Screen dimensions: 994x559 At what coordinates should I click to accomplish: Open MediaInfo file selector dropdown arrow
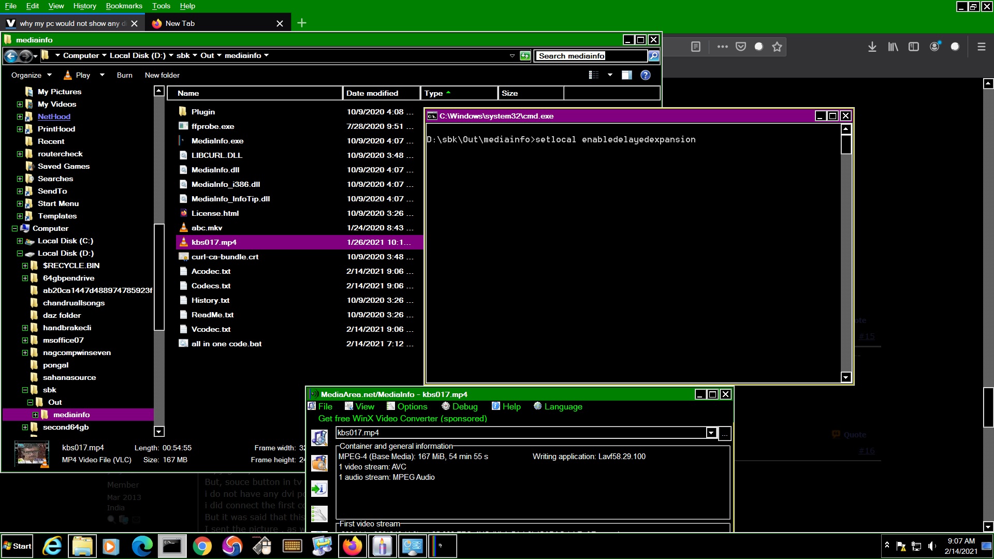coord(711,433)
